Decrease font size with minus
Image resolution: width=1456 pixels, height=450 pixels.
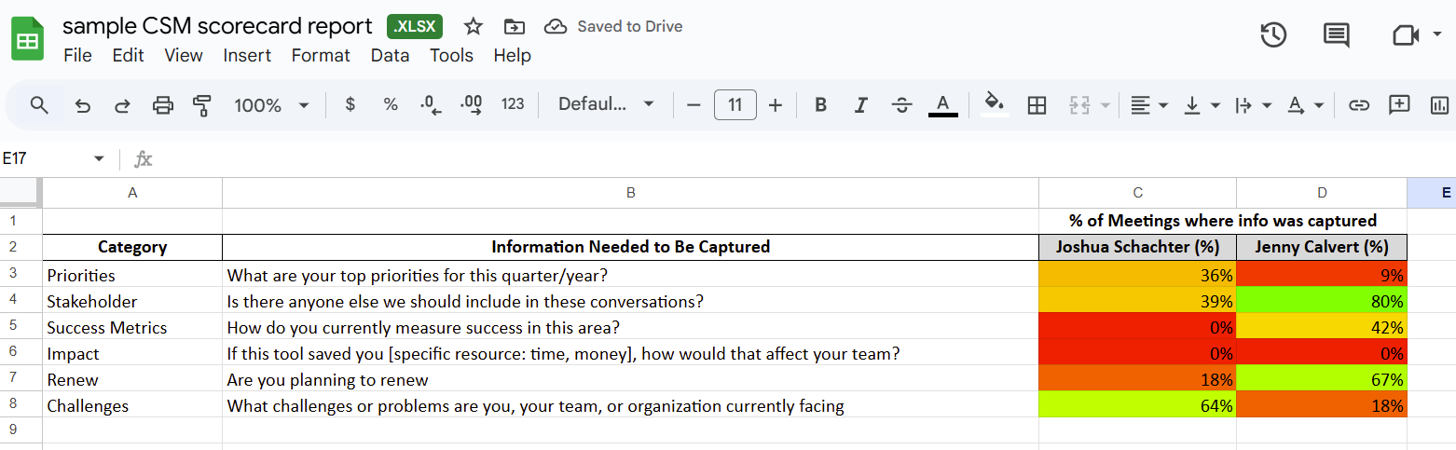693,105
